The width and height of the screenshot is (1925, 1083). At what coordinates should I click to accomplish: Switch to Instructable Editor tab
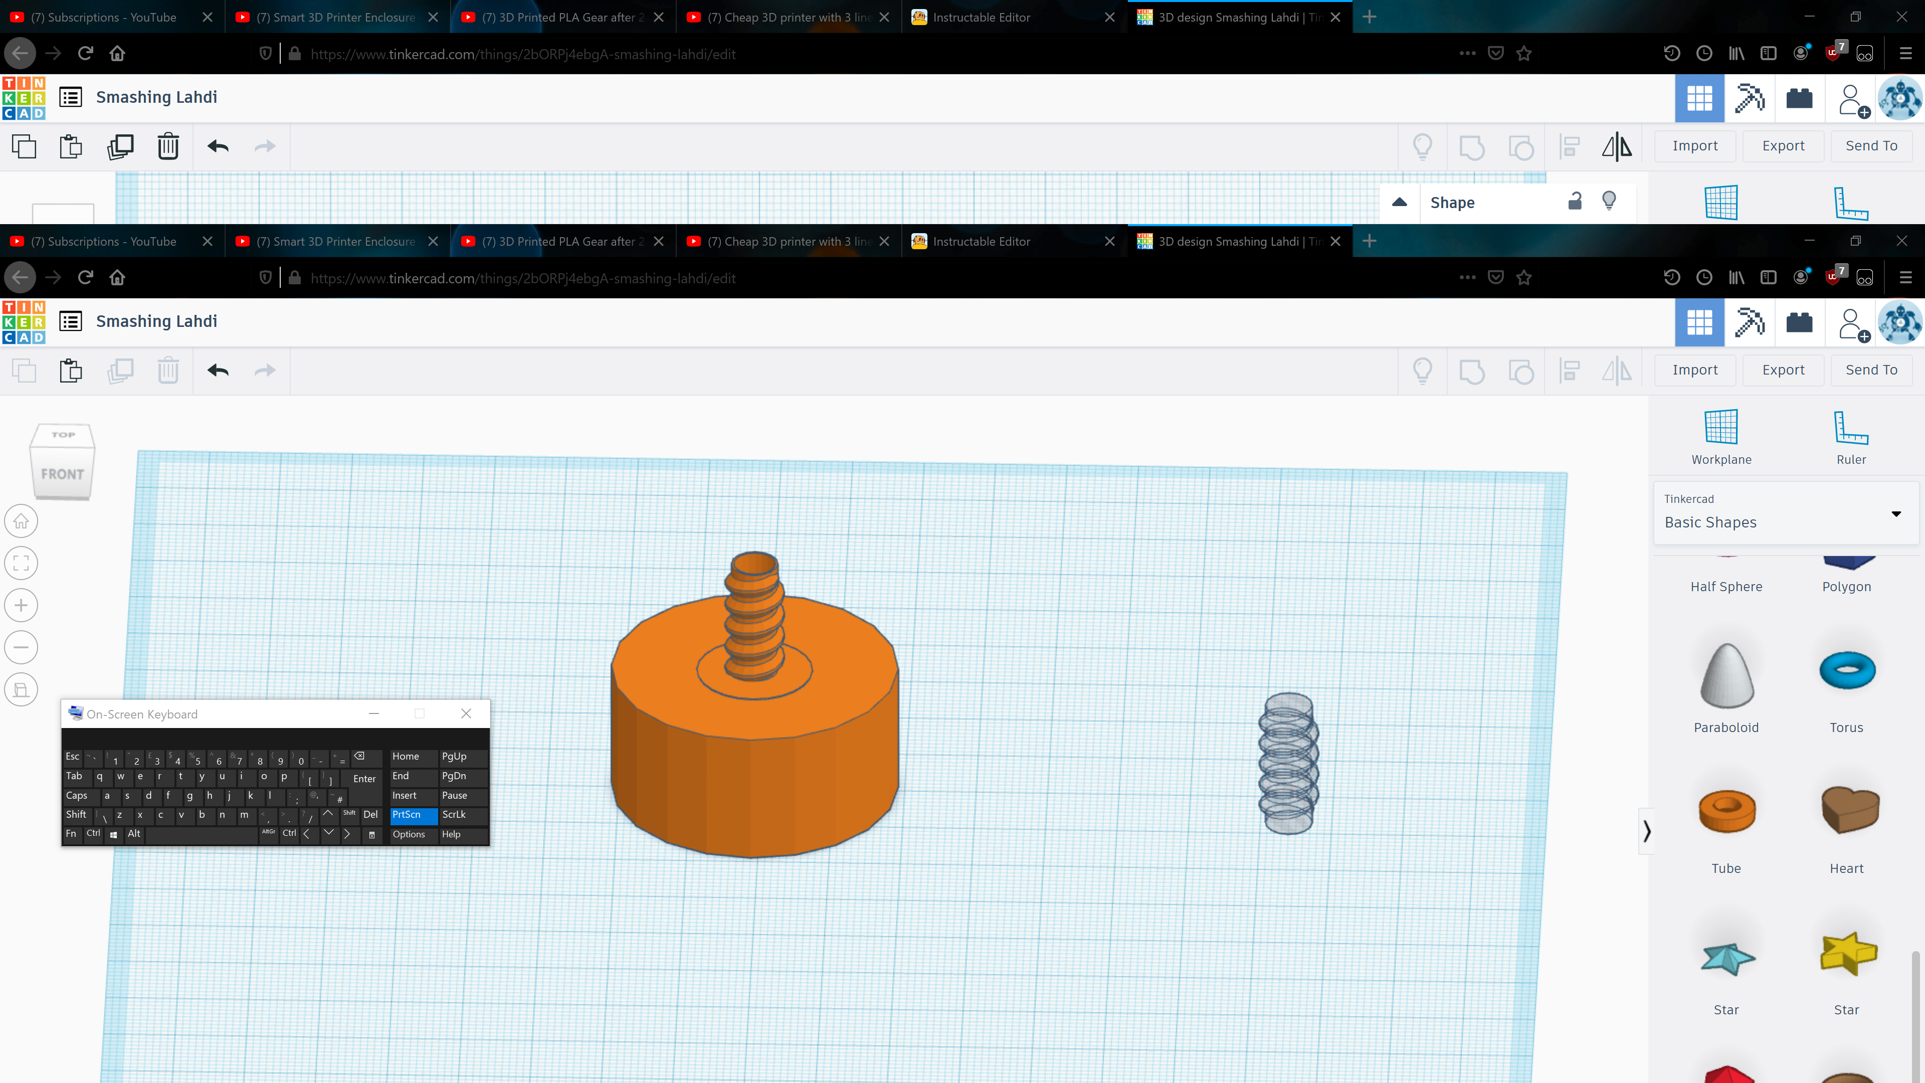[x=981, y=241]
